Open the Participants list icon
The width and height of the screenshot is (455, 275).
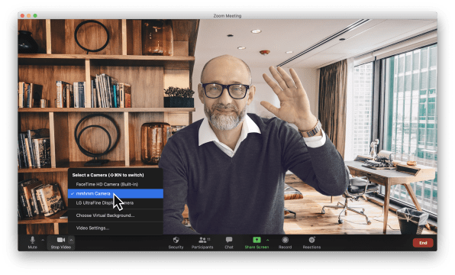tap(202, 240)
